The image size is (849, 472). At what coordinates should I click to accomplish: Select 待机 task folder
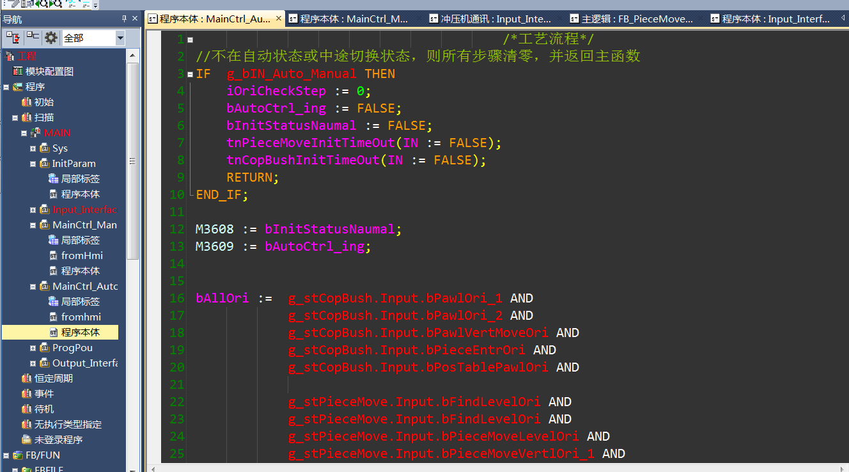(x=44, y=409)
